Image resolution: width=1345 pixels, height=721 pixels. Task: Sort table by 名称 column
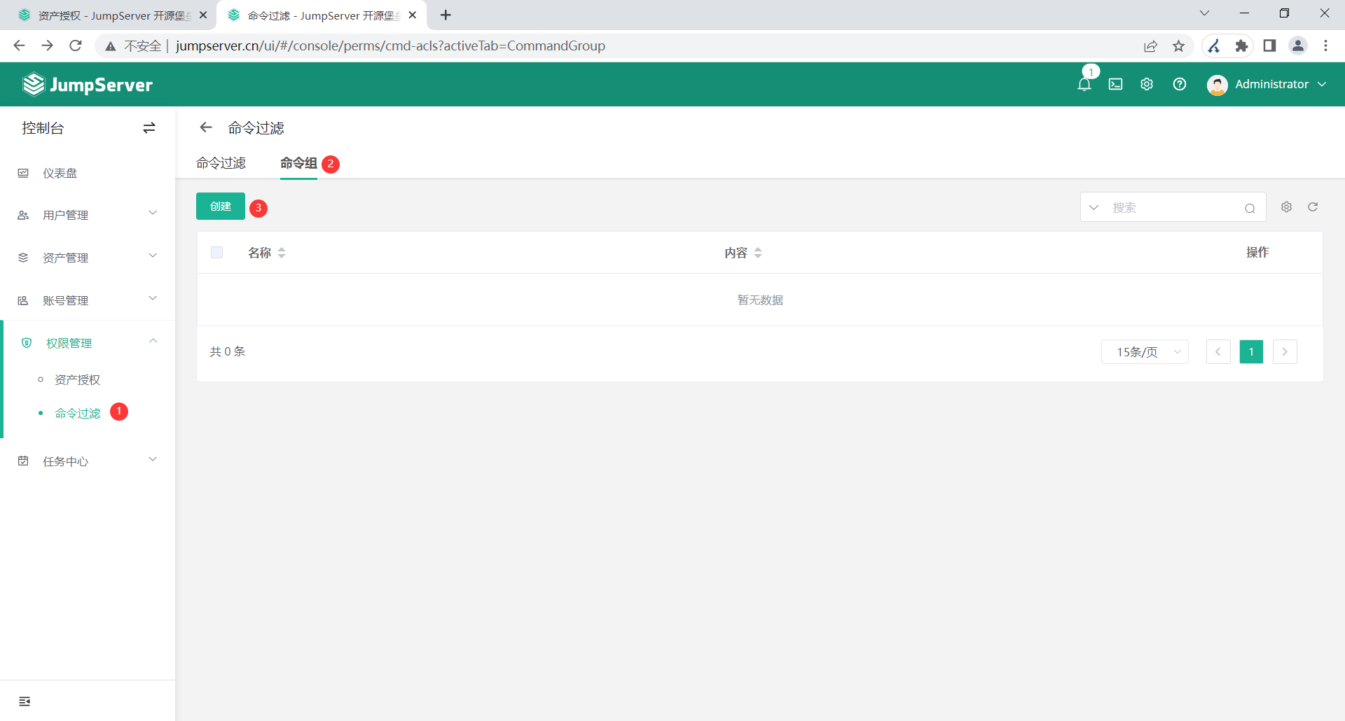(282, 253)
